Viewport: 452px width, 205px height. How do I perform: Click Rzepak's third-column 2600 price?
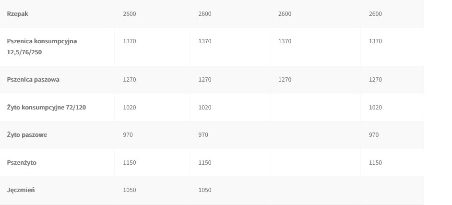click(x=285, y=14)
